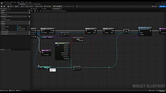Collapse the Variables section
The image size is (166, 93).
pyautogui.click(x=1, y=24)
